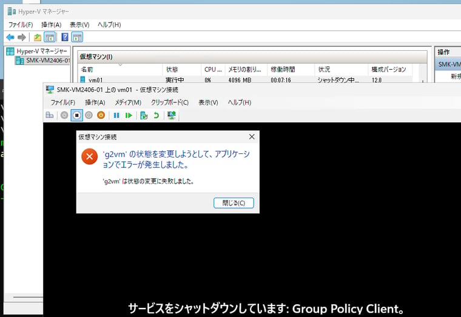461x317 pixels.
Task: Open the ファイル(F) menu in Hyper-V Manager
Action: [21, 25]
